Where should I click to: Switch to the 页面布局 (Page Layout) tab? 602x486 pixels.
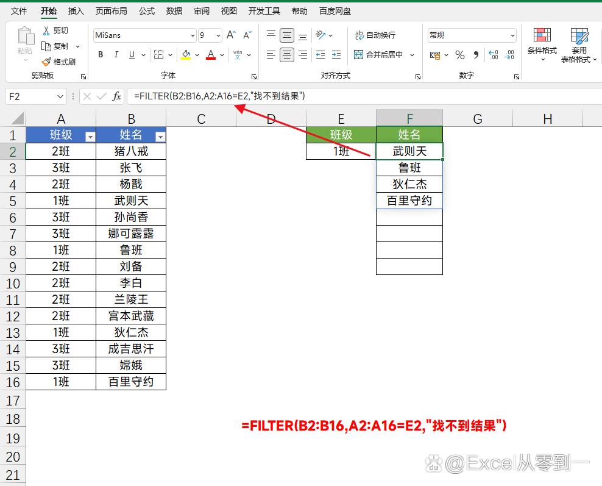point(112,11)
